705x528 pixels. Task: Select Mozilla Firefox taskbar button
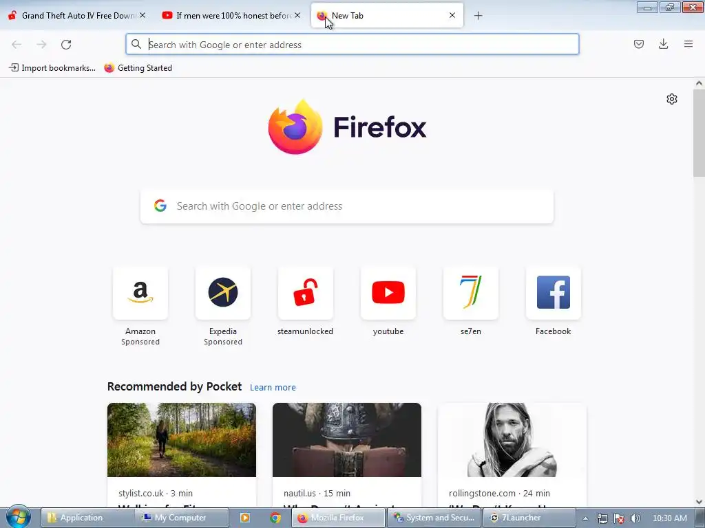tap(338, 518)
